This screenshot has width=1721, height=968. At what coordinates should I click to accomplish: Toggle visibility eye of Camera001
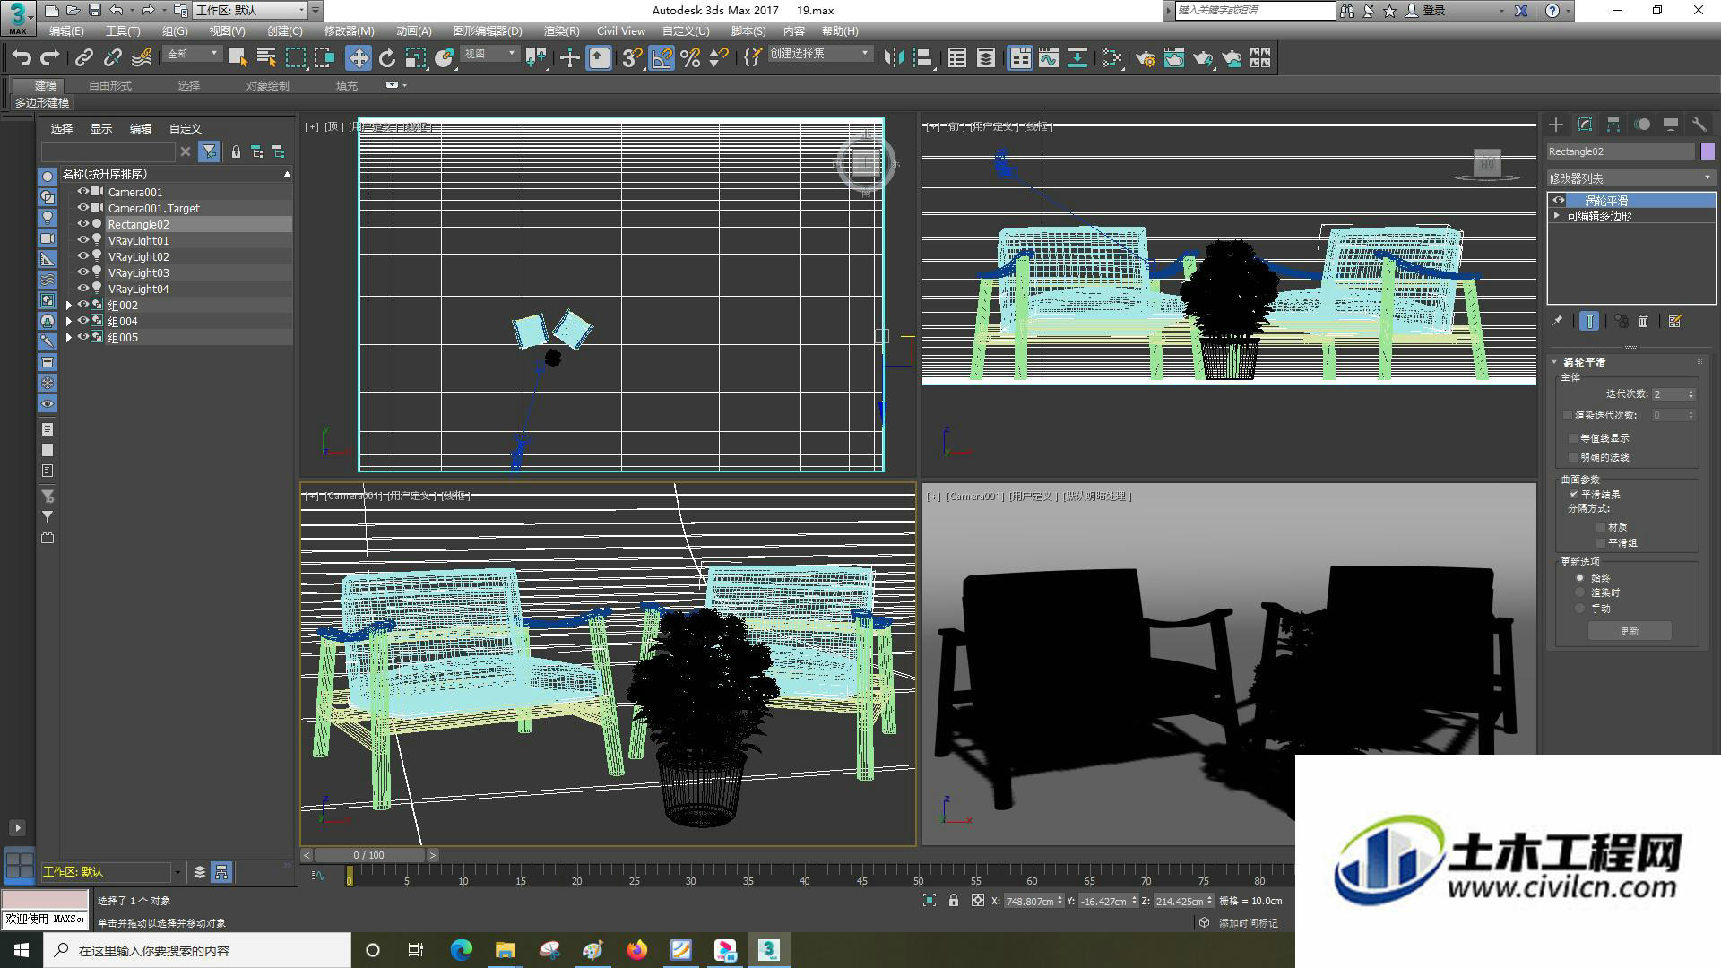tap(83, 192)
